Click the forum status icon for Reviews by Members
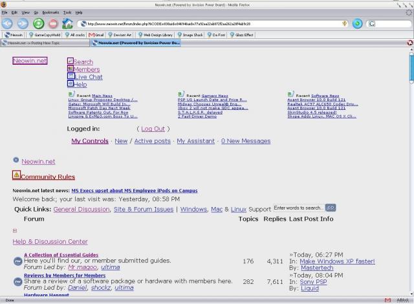Viewport: 414px width, 304px height. pos(17,281)
